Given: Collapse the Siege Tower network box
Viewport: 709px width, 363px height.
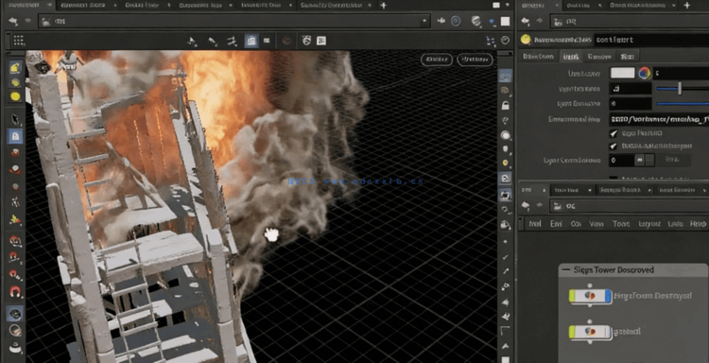Looking at the screenshot, I should [x=565, y=269].
